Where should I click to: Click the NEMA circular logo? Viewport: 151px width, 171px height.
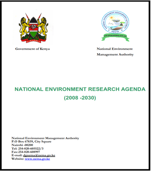pyautogui.click(x=115, y=22)
